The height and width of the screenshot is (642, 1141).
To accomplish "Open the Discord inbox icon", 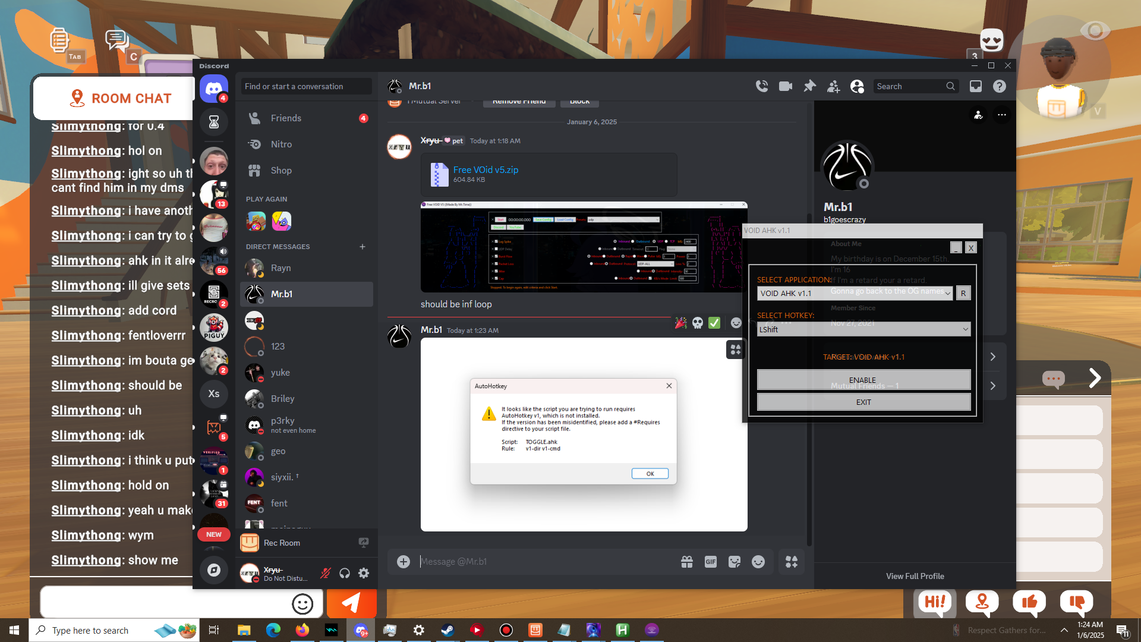I will [976, 86].
